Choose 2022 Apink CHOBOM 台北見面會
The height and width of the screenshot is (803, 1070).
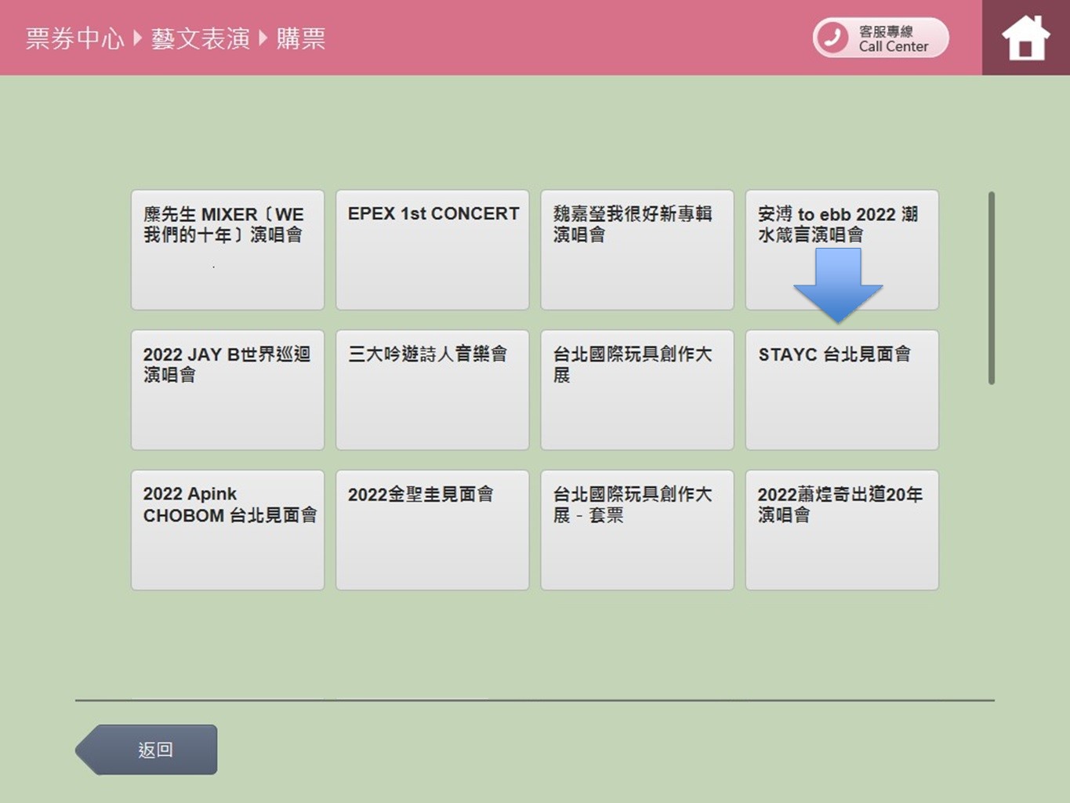(x=227, y=529)
